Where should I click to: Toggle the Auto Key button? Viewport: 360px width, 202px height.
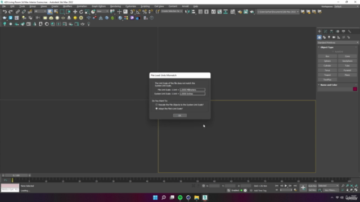pos(312,186)
